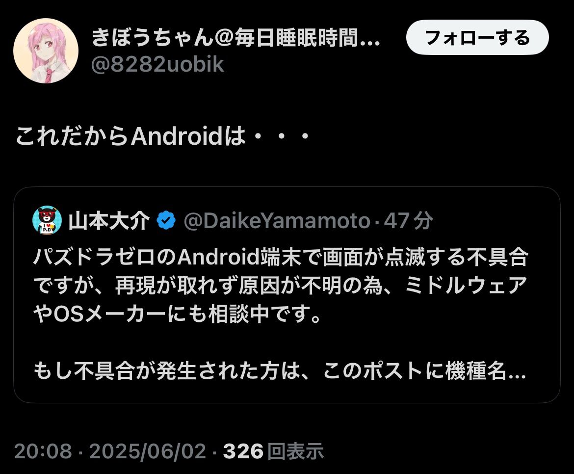Click the 47分 timestamp on quoted post
The image size is (574, 474).
[x=408, y=221]
